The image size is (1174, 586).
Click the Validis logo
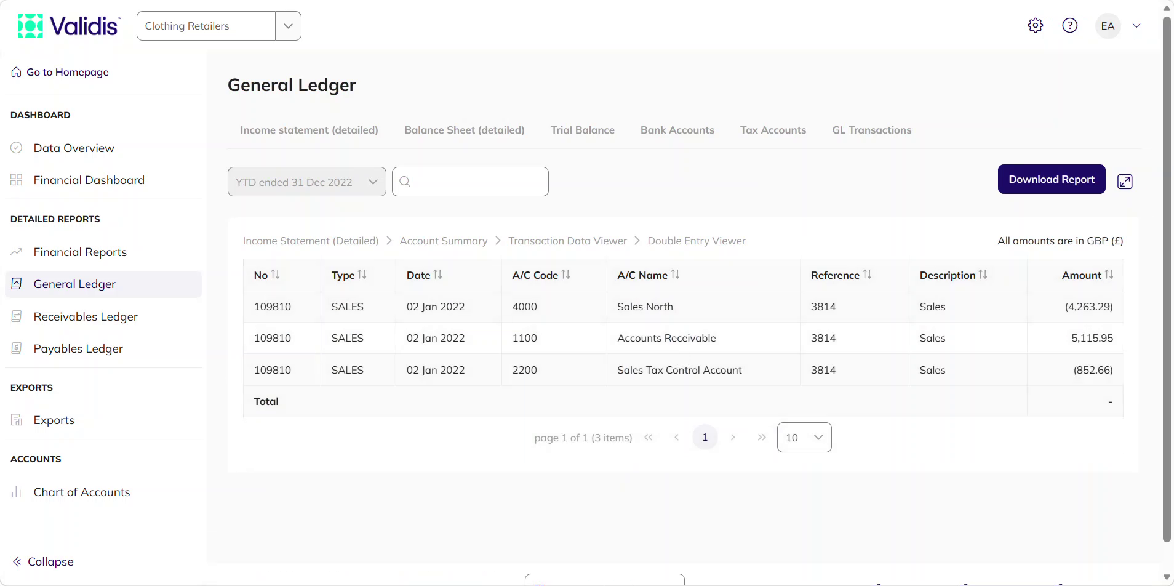69,26
